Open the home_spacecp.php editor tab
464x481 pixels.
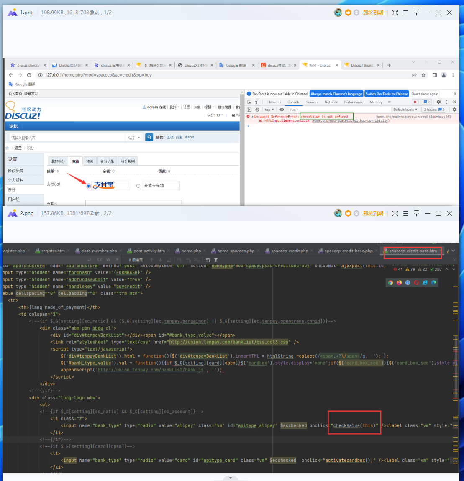(x=236, y=251)
